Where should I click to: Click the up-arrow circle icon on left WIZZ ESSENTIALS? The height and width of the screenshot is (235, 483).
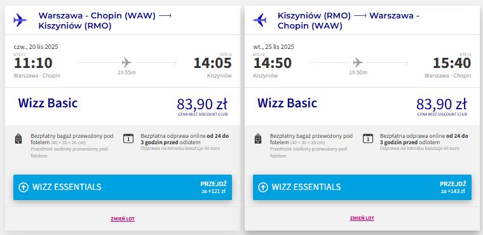click(24, 187)
